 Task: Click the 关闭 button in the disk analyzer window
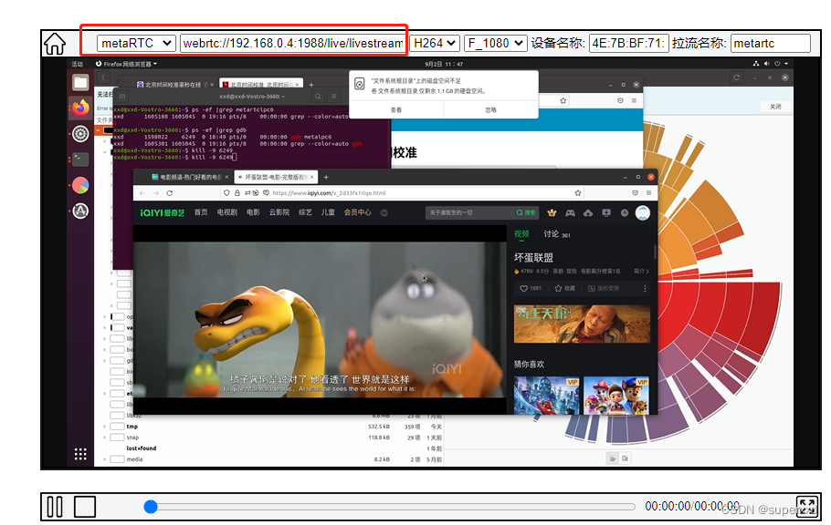click(775, 107)
